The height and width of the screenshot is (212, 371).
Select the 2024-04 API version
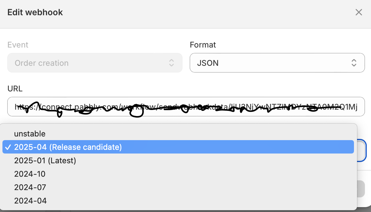[x=30, y=201]
